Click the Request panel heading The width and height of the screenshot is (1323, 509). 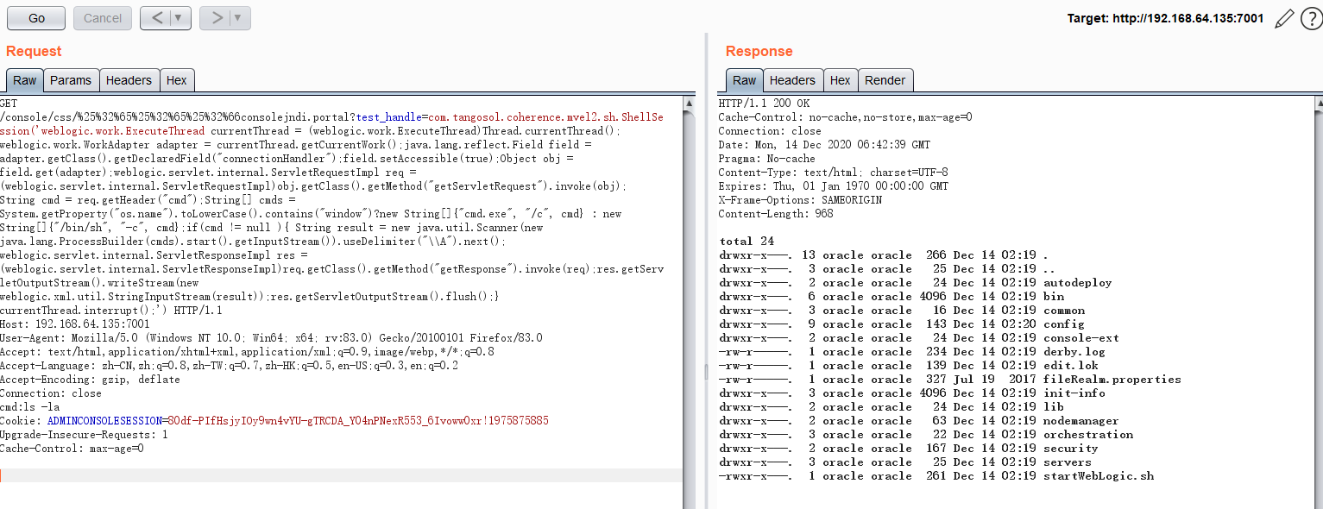(35, 51)
